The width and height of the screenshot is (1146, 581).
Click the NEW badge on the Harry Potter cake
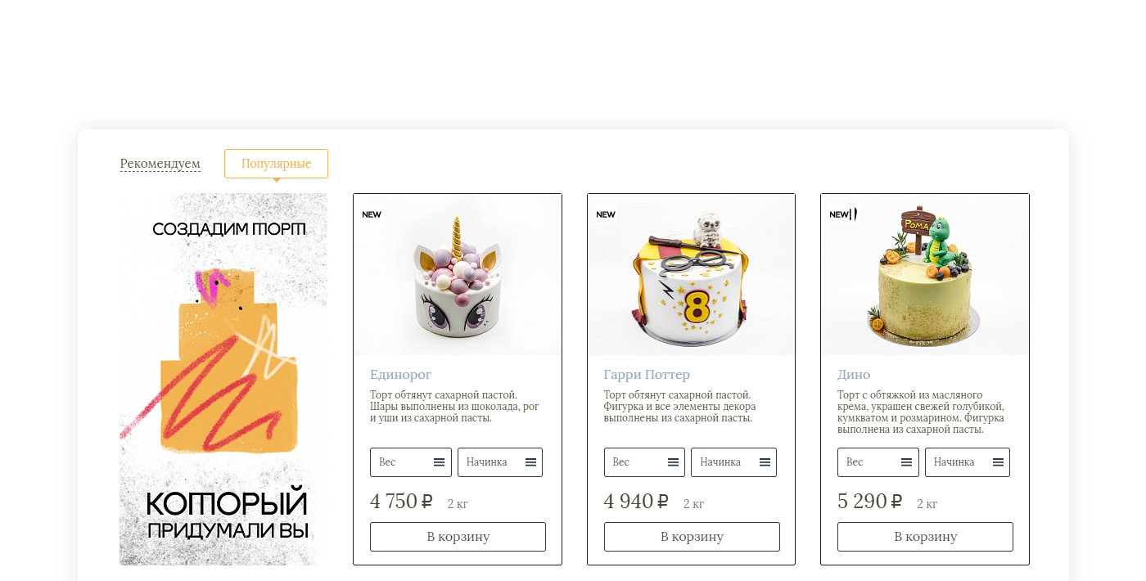[x=606, y=214]
